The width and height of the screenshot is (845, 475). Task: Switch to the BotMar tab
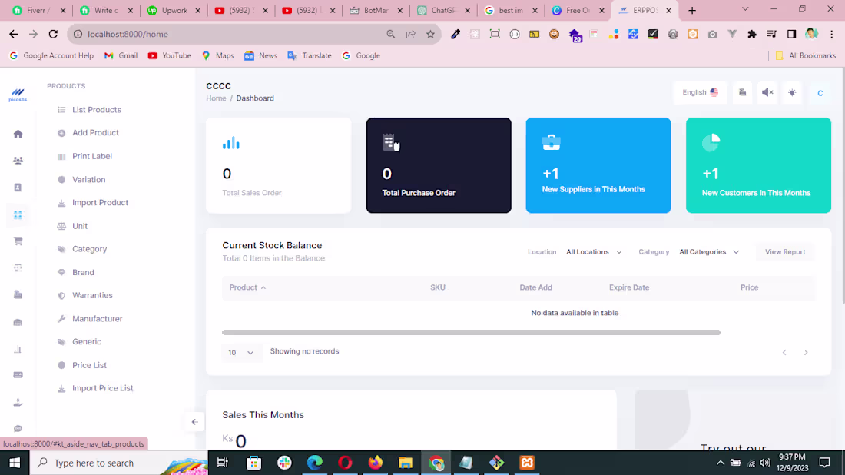click(x=376, y=10)
